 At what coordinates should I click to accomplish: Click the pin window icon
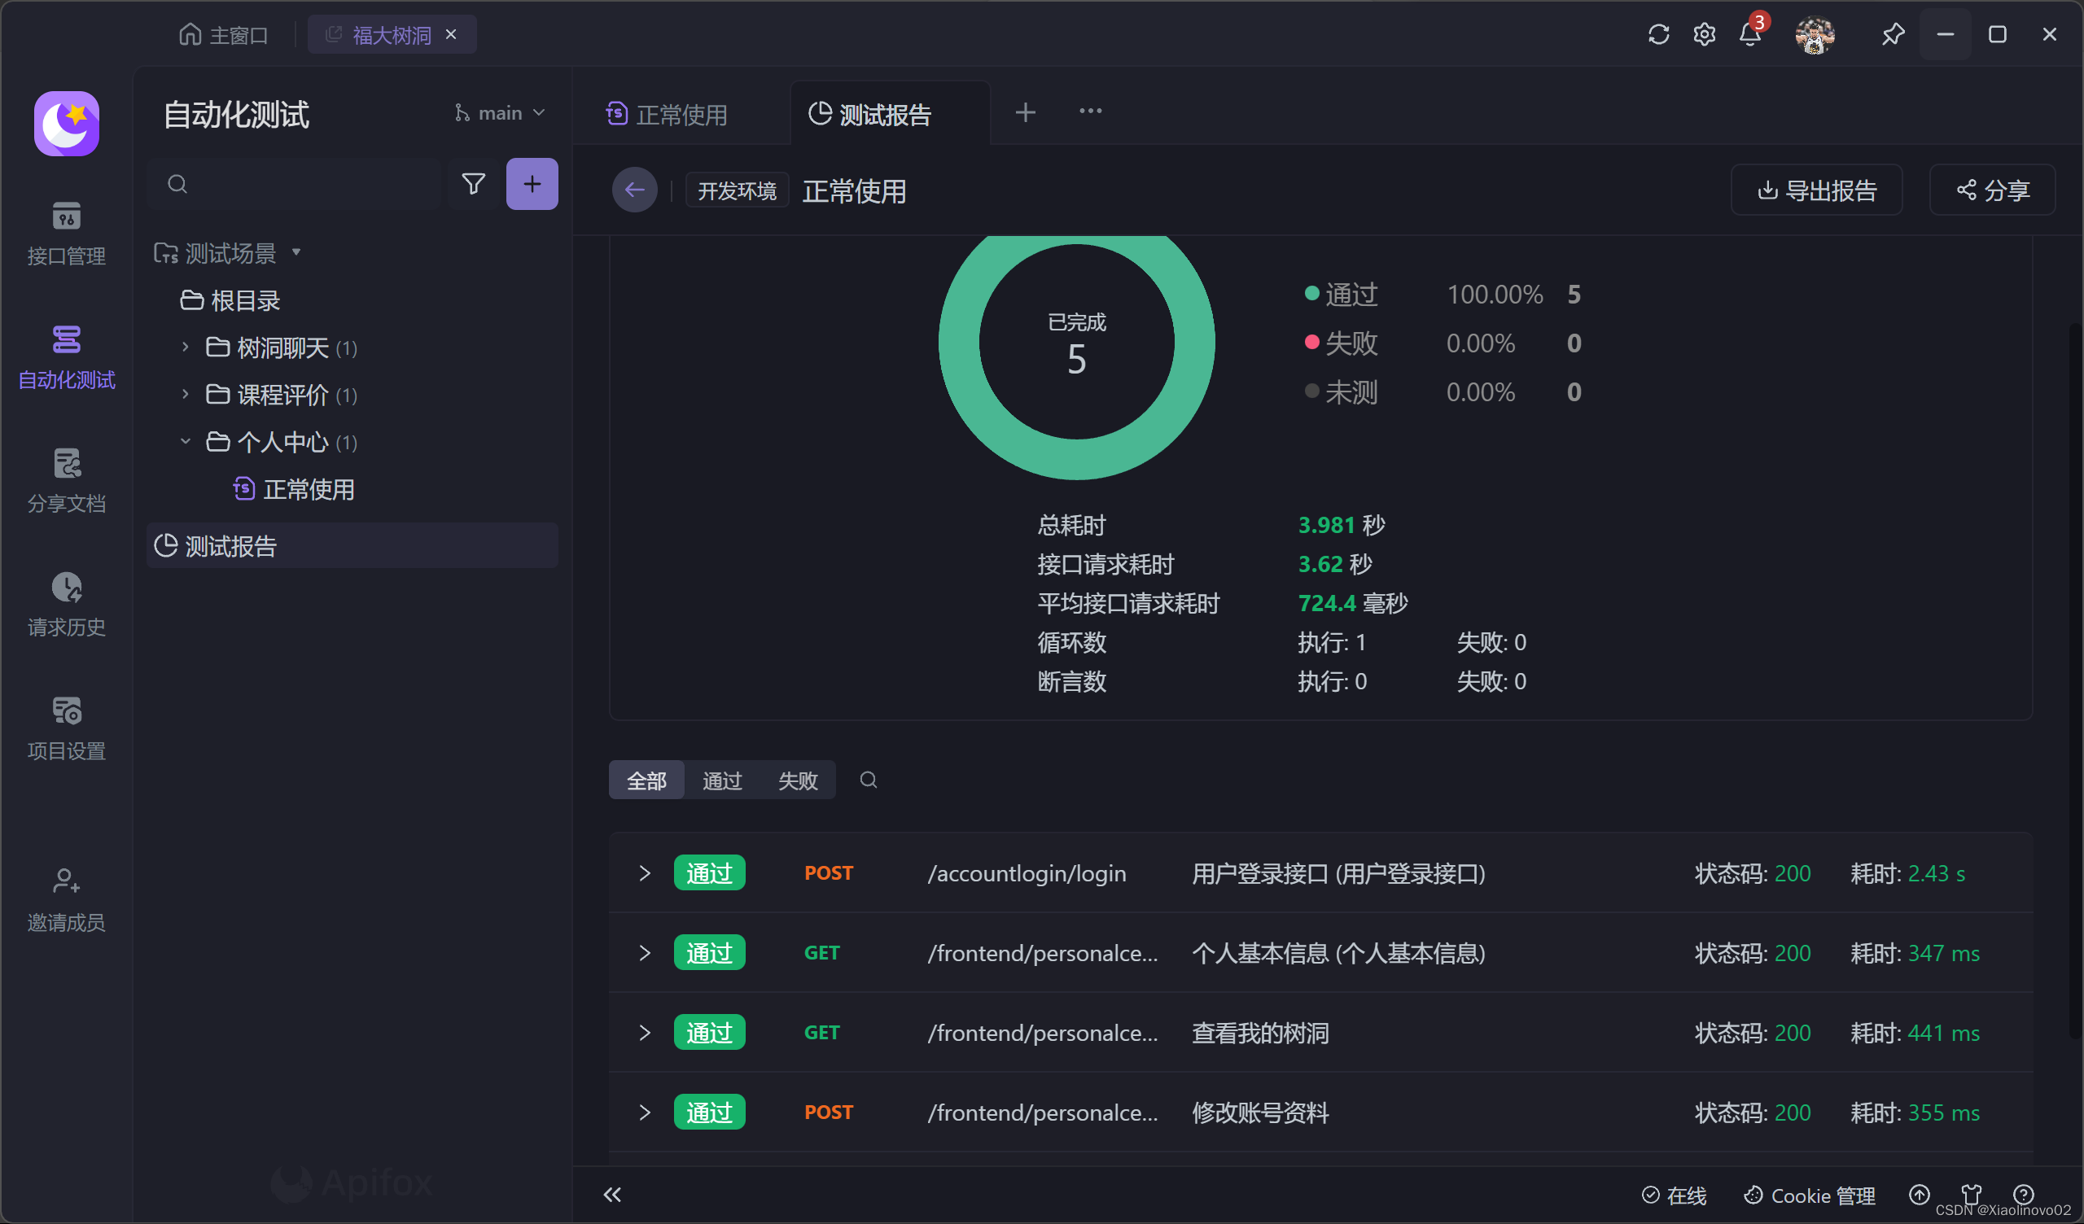pyautogui.click(x=1892, y=34)
